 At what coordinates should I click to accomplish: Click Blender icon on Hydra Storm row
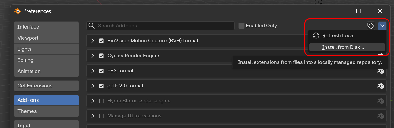pos(380,101)
